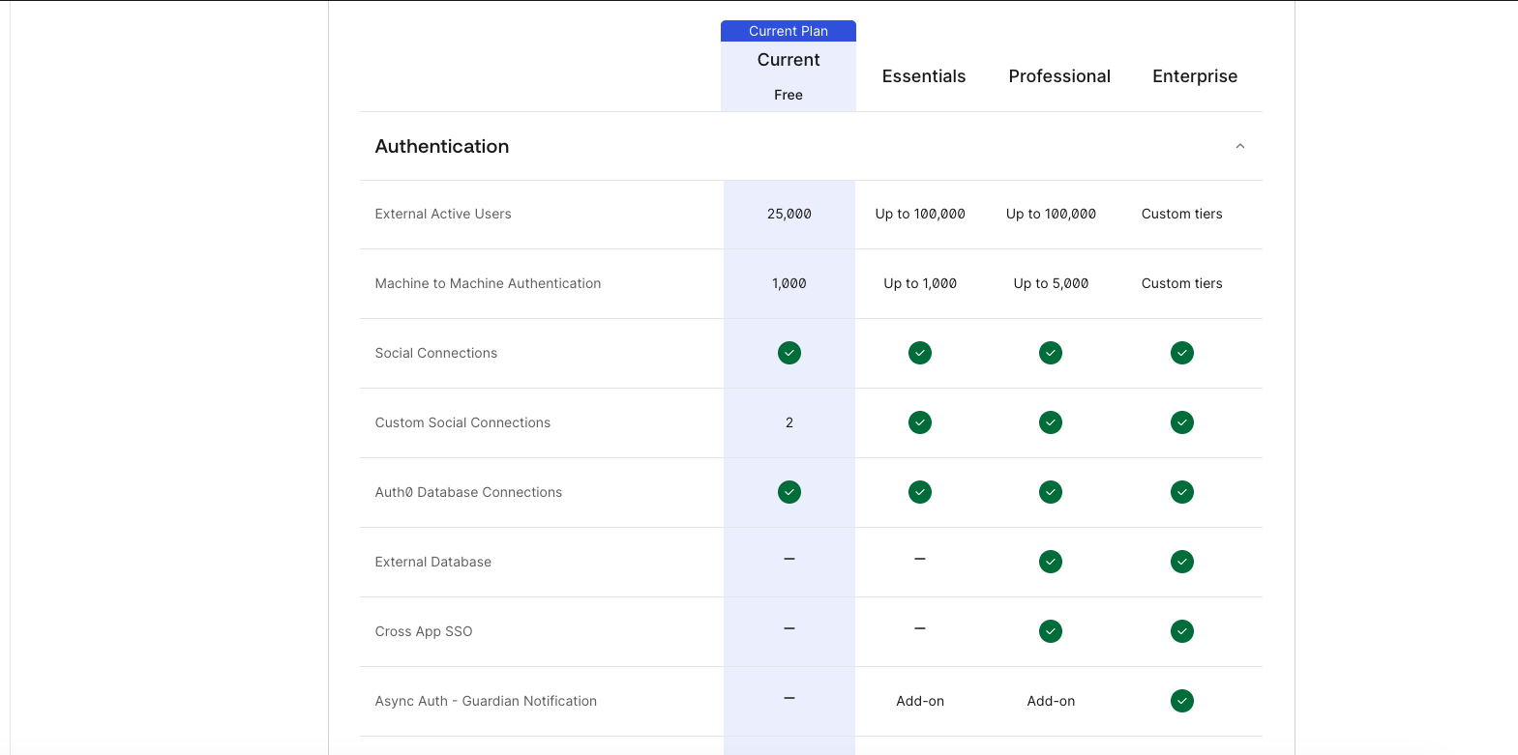Click the 1,000 Machine to Machine value
Image resolution: width=1518 pixels, height=755 pixels.
coord(789,283)
